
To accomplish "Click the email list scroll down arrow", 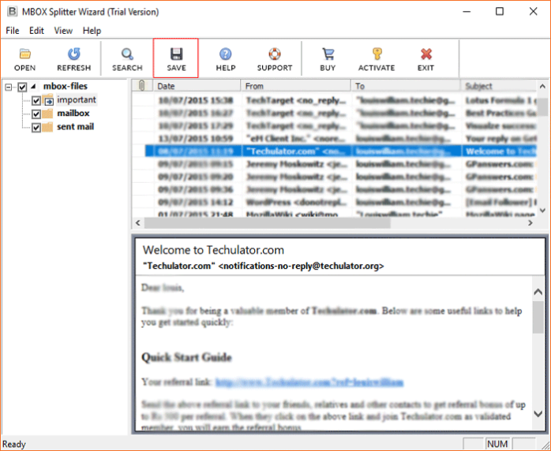I will 542,211.
